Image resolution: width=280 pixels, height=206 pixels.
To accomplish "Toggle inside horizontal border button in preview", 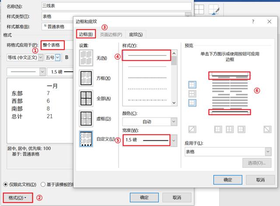I will tap(192, 94).
